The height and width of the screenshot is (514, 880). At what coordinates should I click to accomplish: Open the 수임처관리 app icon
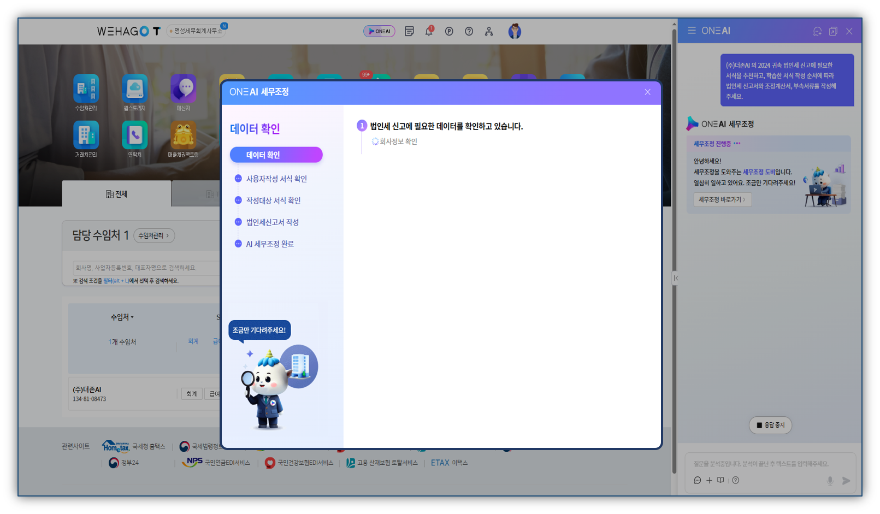[x=86, y=89]
